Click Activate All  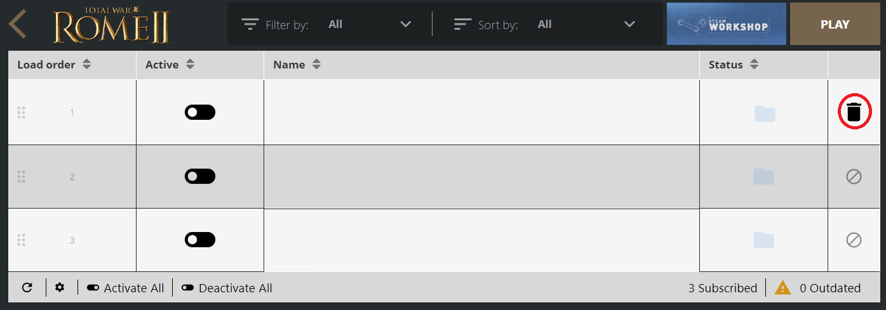tap(126, 288)
